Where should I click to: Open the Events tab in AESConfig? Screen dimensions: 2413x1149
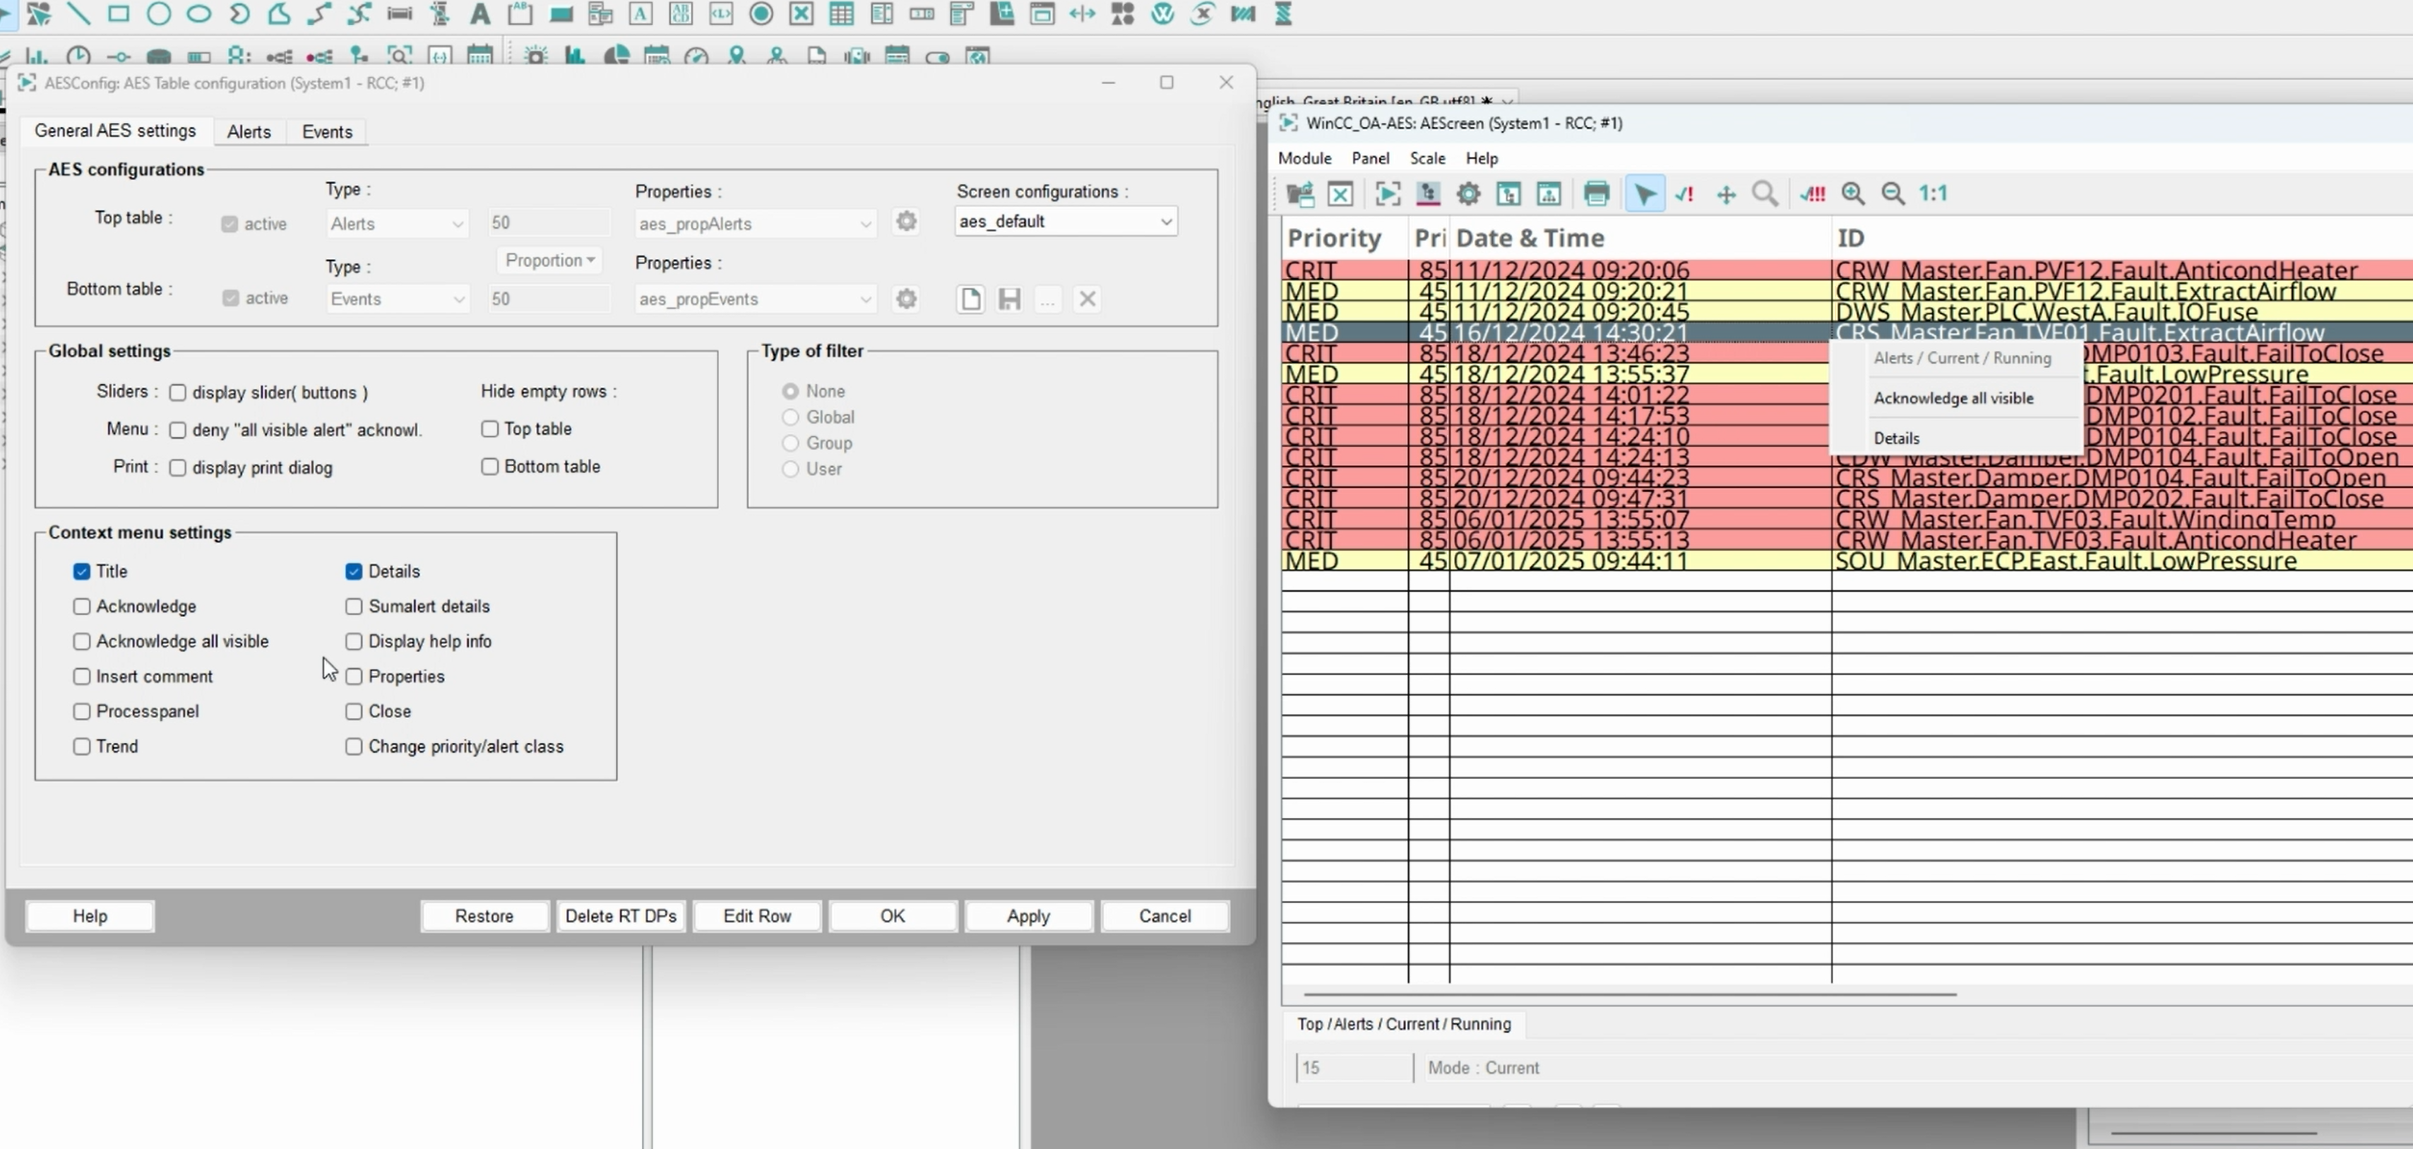coord(327,132)
